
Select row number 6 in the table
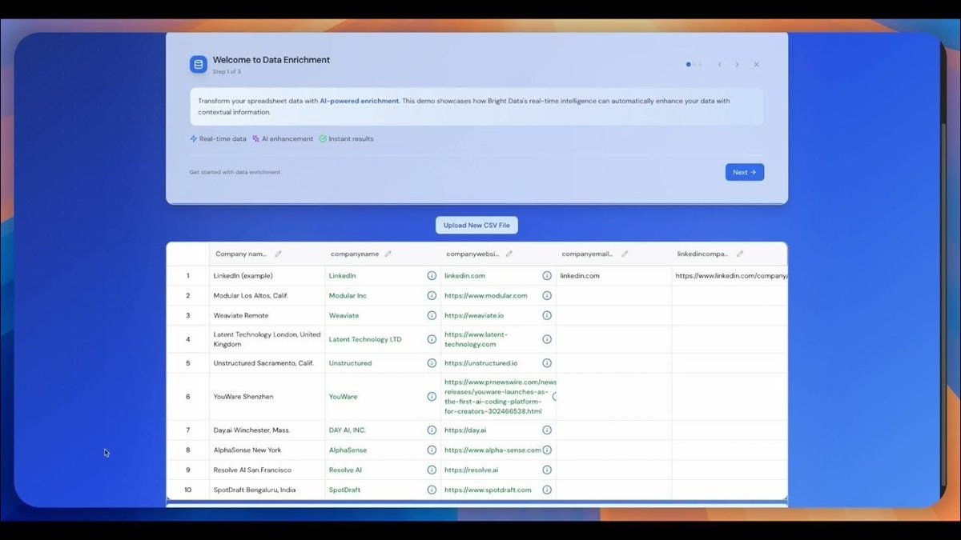coord(188,396)
